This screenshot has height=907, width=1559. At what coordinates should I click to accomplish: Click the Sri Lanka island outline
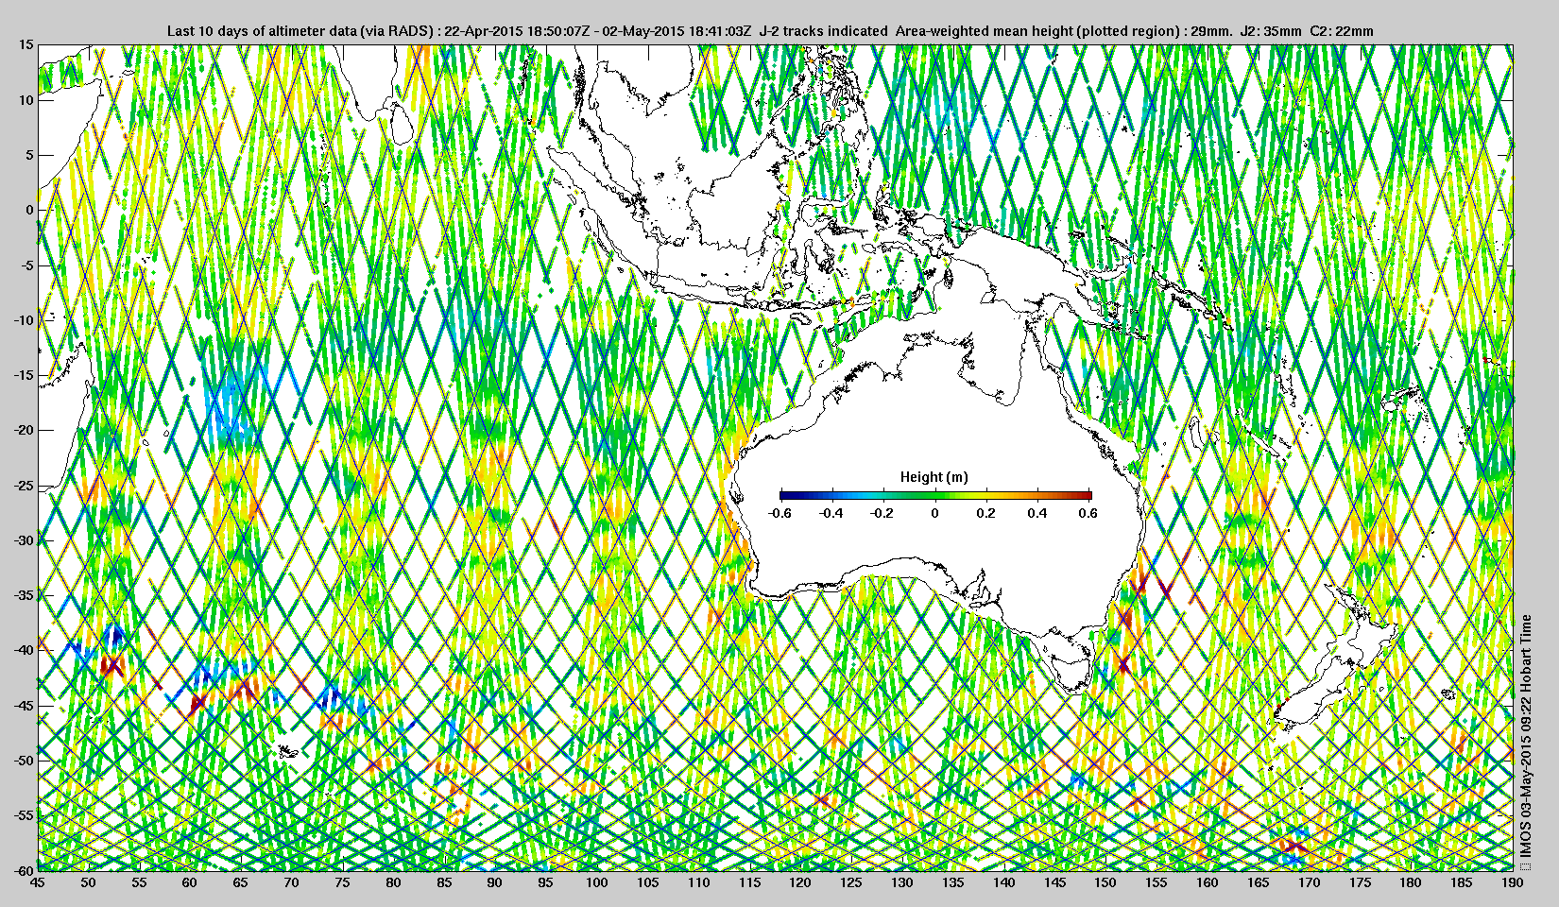click(x=402, y=123)
